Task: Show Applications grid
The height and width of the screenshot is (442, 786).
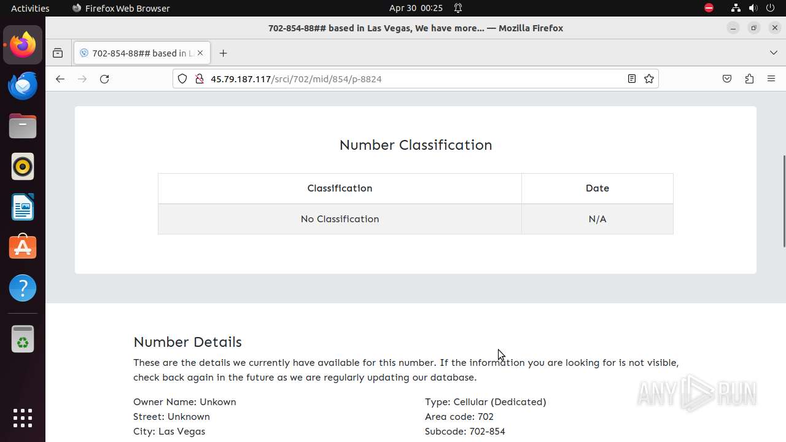Action: tap(23, 418)
